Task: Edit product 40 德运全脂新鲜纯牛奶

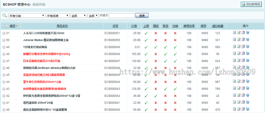Action: (x=239, y=109)
